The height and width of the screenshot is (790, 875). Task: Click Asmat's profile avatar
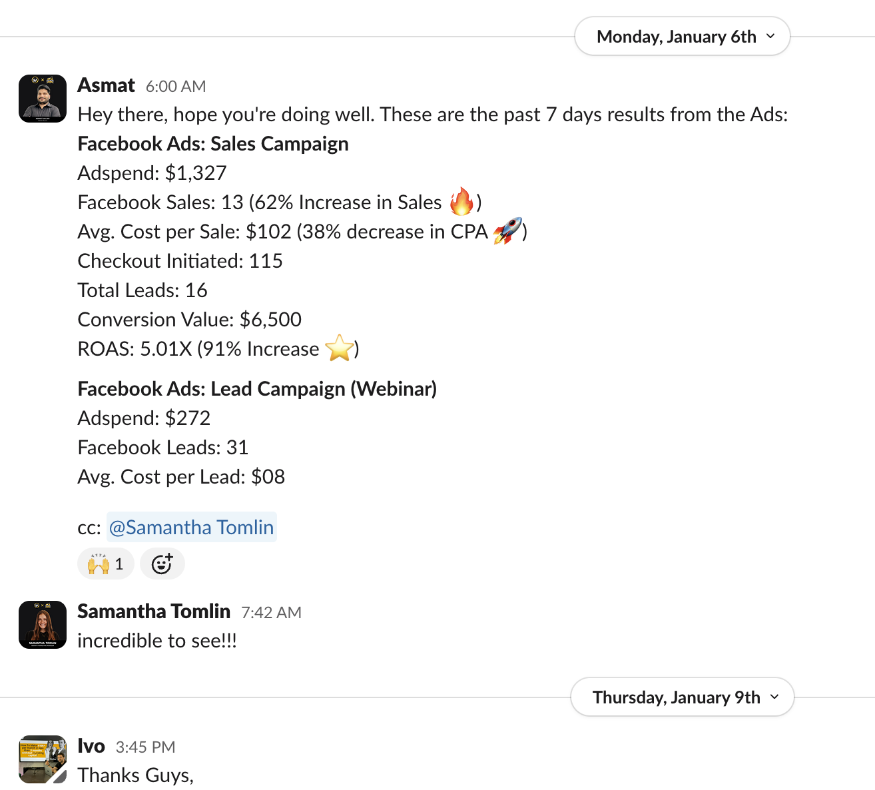(x=43, y=99)
